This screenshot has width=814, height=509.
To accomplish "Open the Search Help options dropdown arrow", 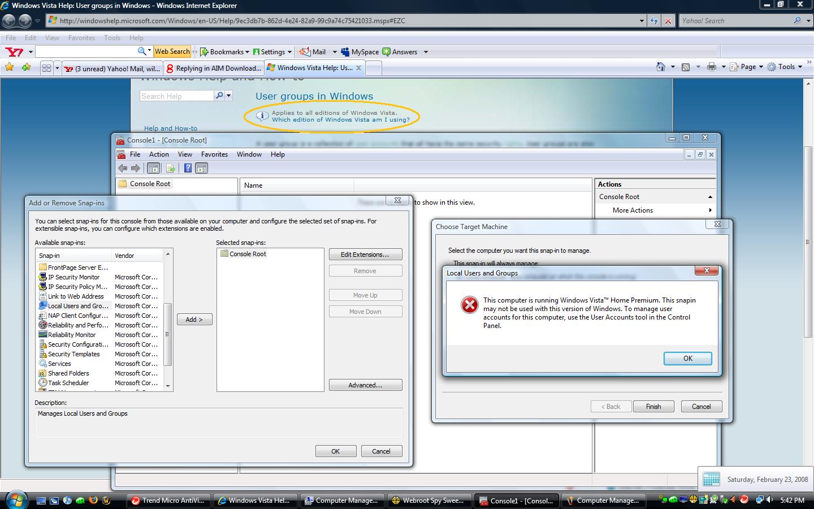I will pyautogui.click(x=229, y=96).
